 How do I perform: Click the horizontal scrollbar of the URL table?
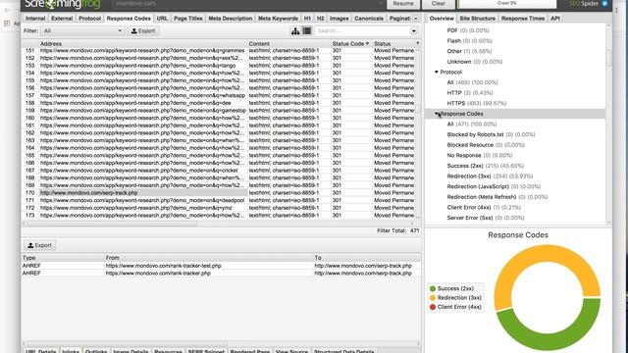coord(112,224)
